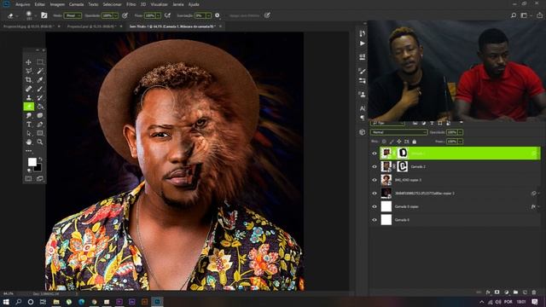Open the layer Fill dropdown arrow

tap(461, 142)
